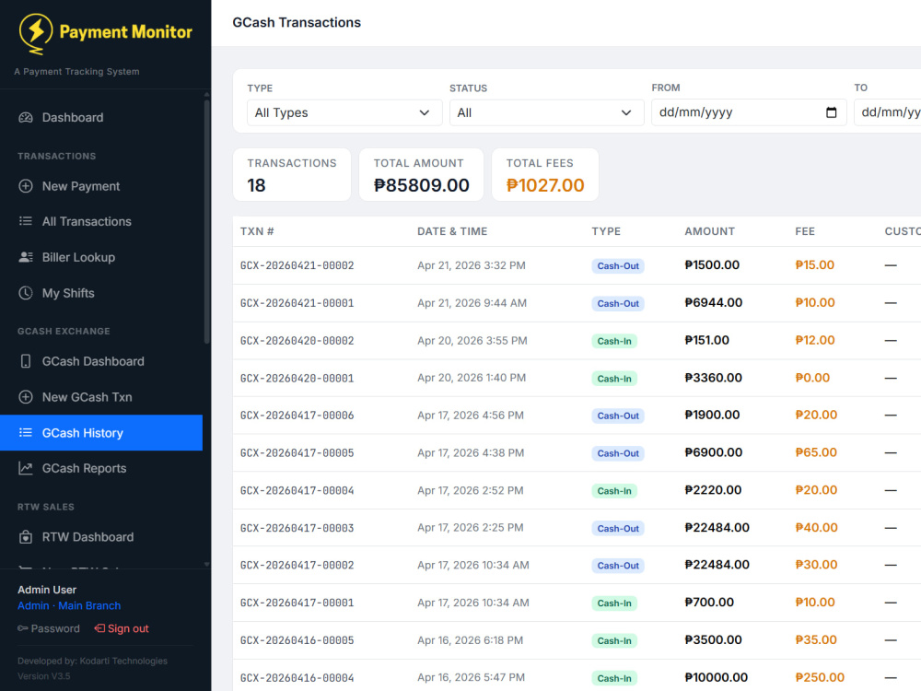The height and width of the screenshot is (691, 921).
Task: Open the FROM date calendar picker icon
Action: point(831,112)
